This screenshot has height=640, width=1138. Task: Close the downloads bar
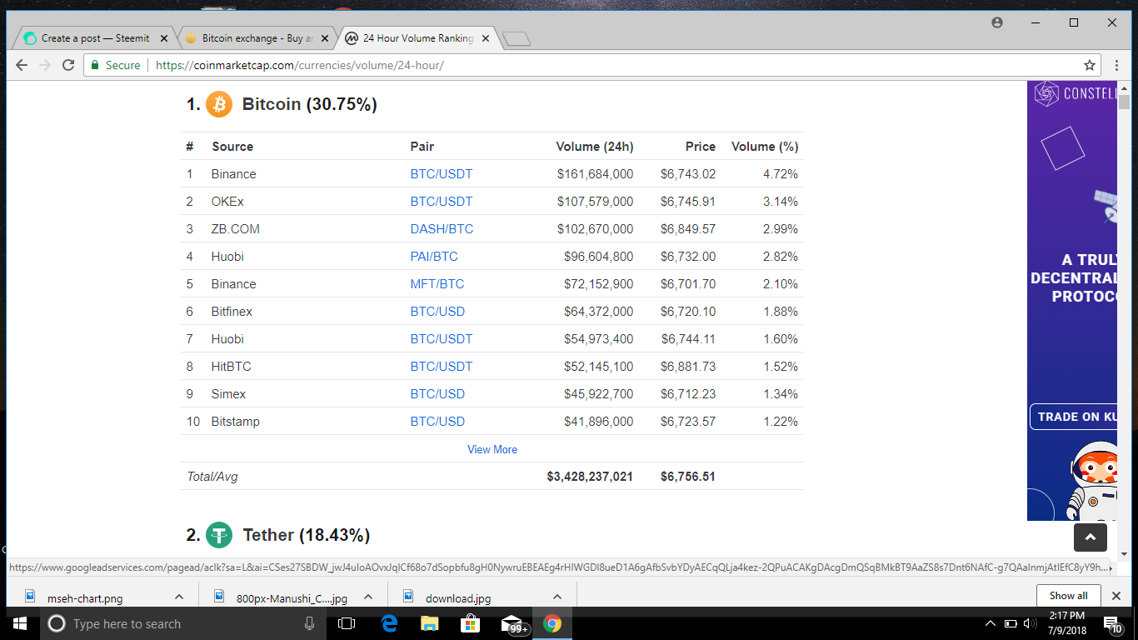(x=1116, y=596)
